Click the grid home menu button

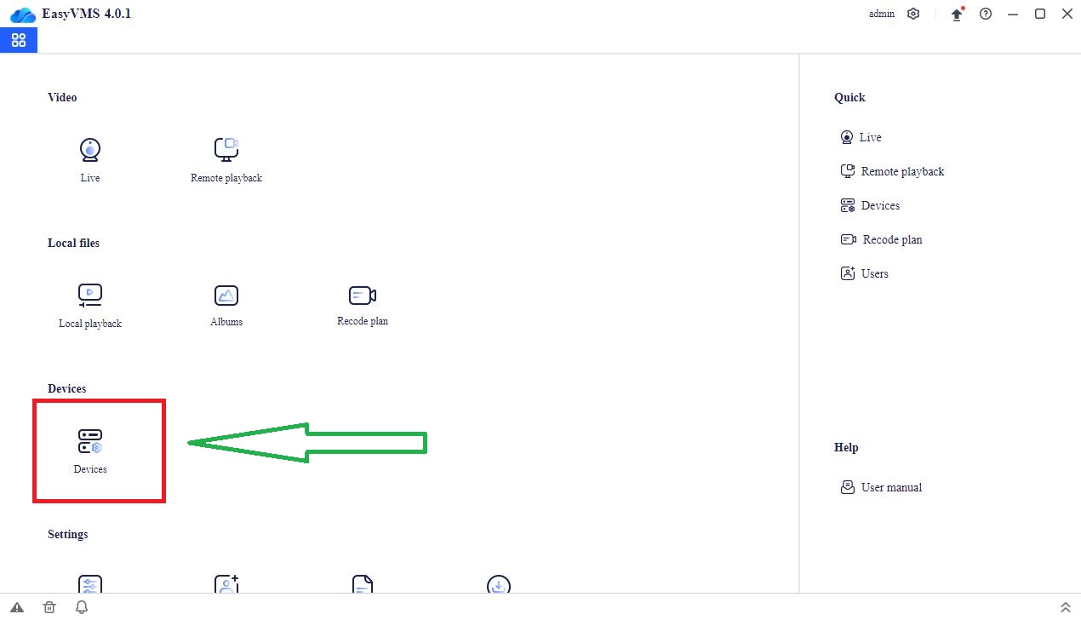coord(19,40)
